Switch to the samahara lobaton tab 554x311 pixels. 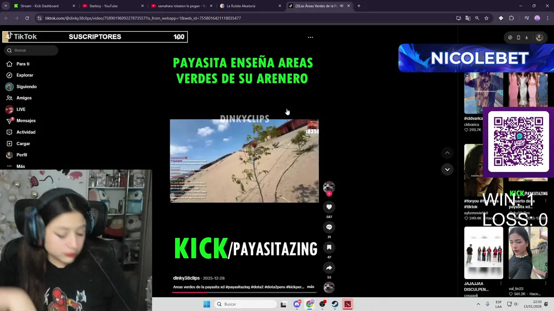coord(182,6)
